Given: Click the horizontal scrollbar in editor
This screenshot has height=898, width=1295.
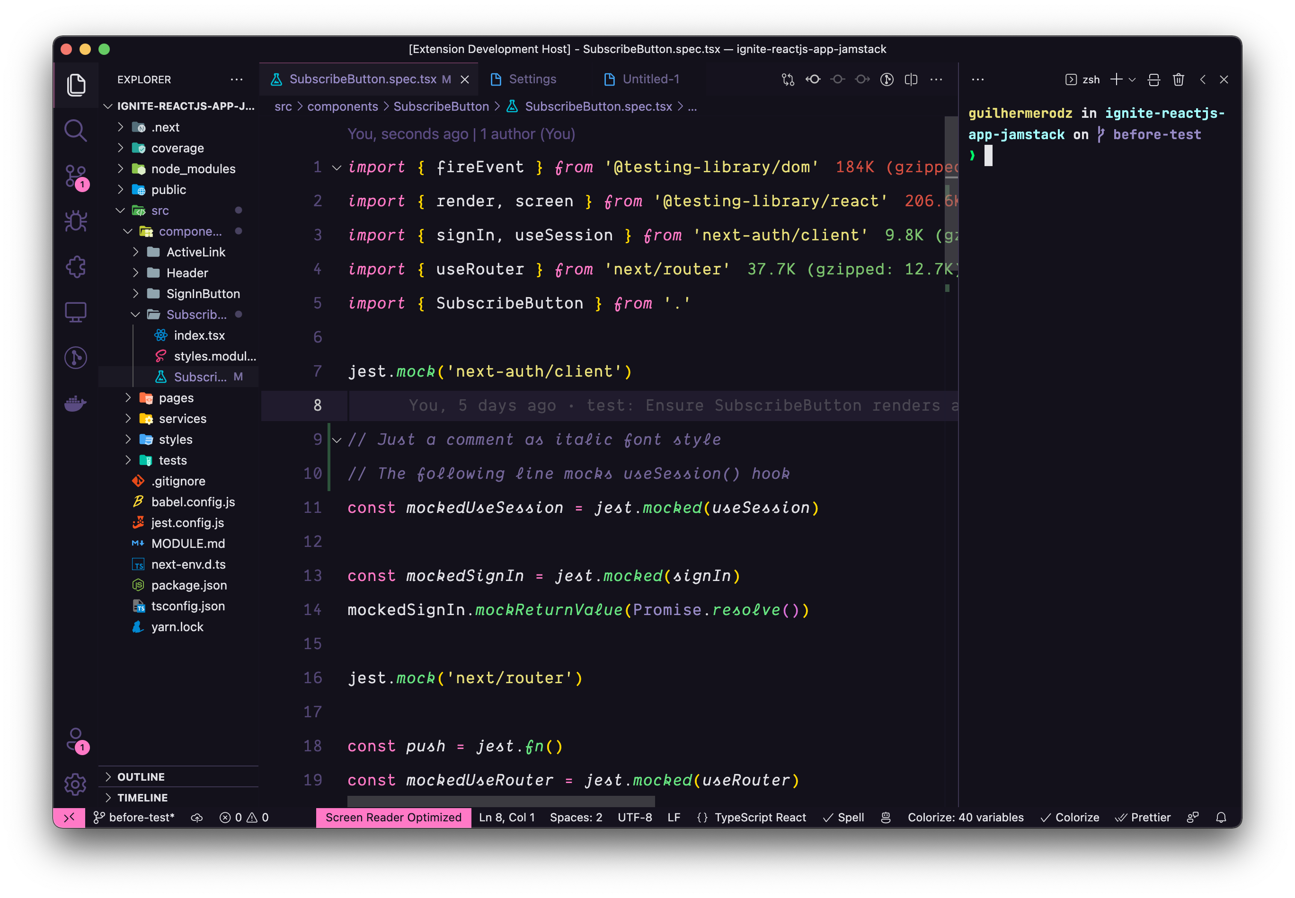Looking at the screenshot, I should click(x=501, y=801).
